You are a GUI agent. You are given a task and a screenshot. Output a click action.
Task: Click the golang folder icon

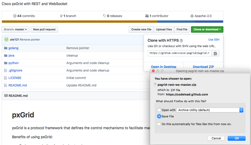click(x=6, y=48)
